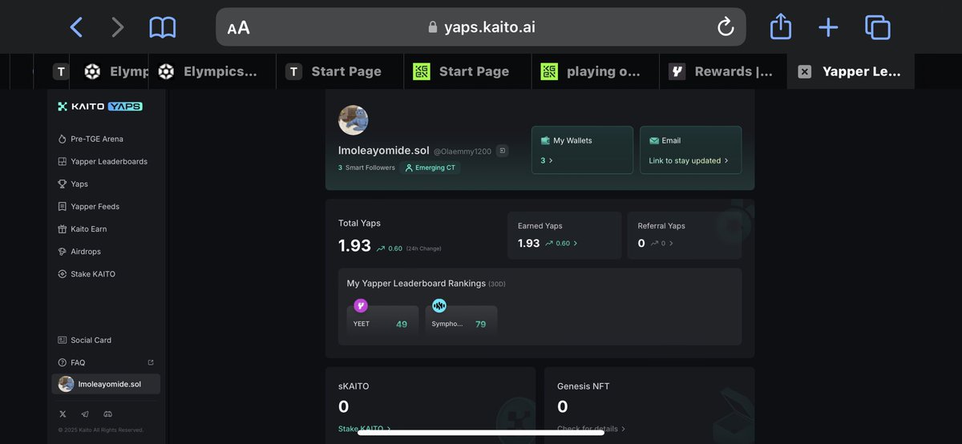The image size is (962, 444).
Task: Open Yaps trophy icon
Action: (63, 184)
